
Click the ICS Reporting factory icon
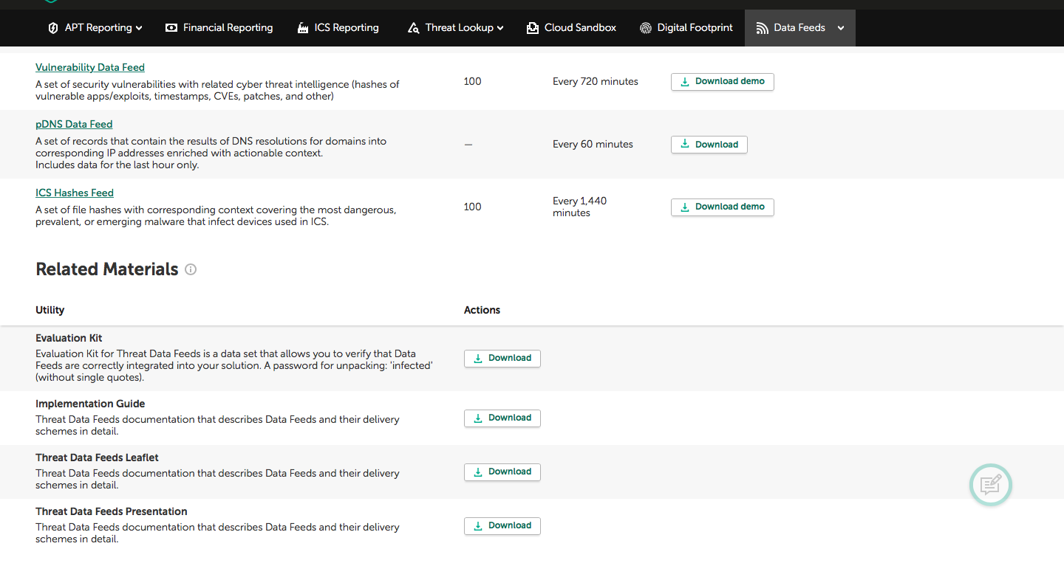pyautogui.click(x=303, y=28)
